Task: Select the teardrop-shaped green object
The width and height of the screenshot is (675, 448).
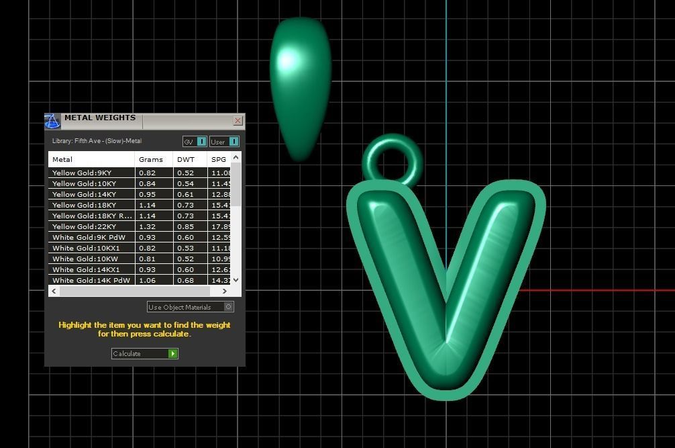Action: [301, 88]
